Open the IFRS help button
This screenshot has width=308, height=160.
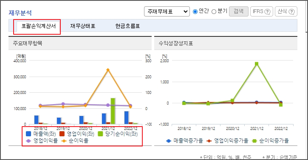pyautogui.click(x=261, y=11)
